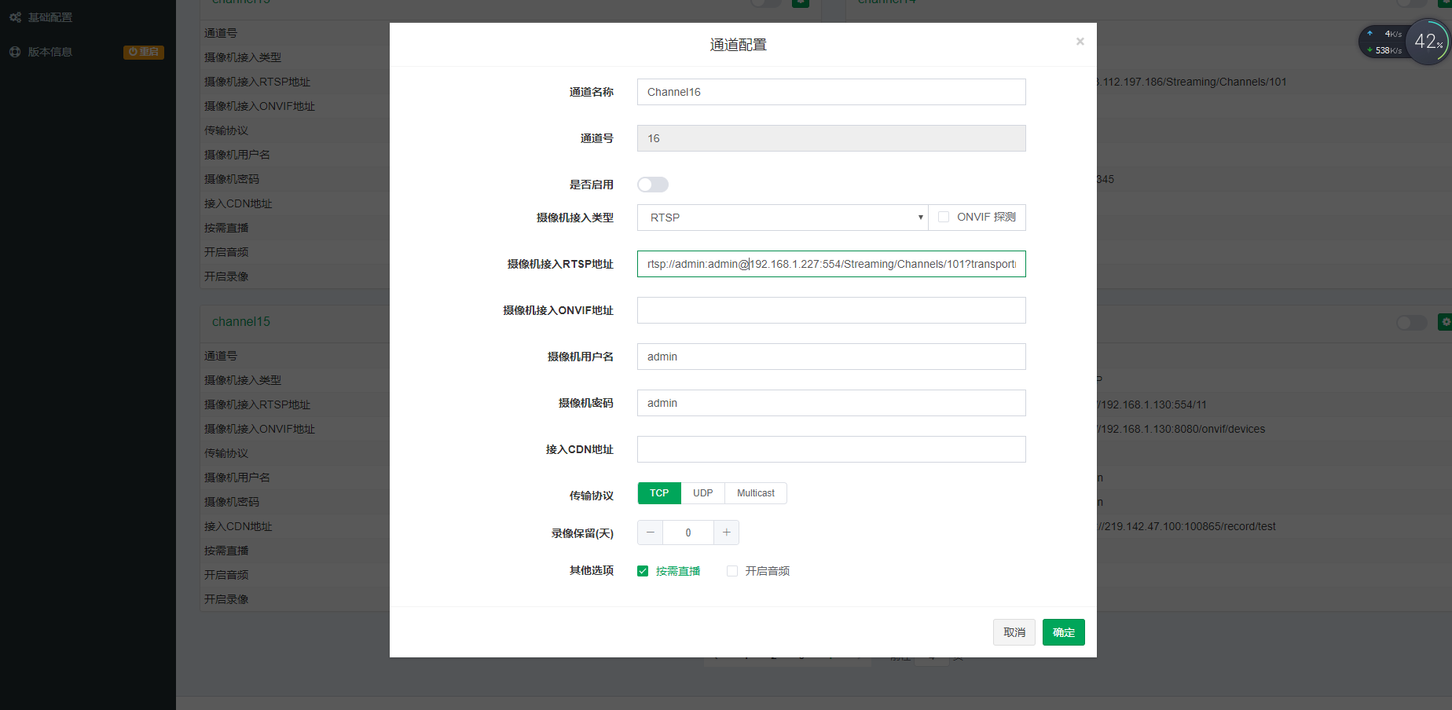Select TCP transport protocol
1452x710 pixels.
coord(659,493)
